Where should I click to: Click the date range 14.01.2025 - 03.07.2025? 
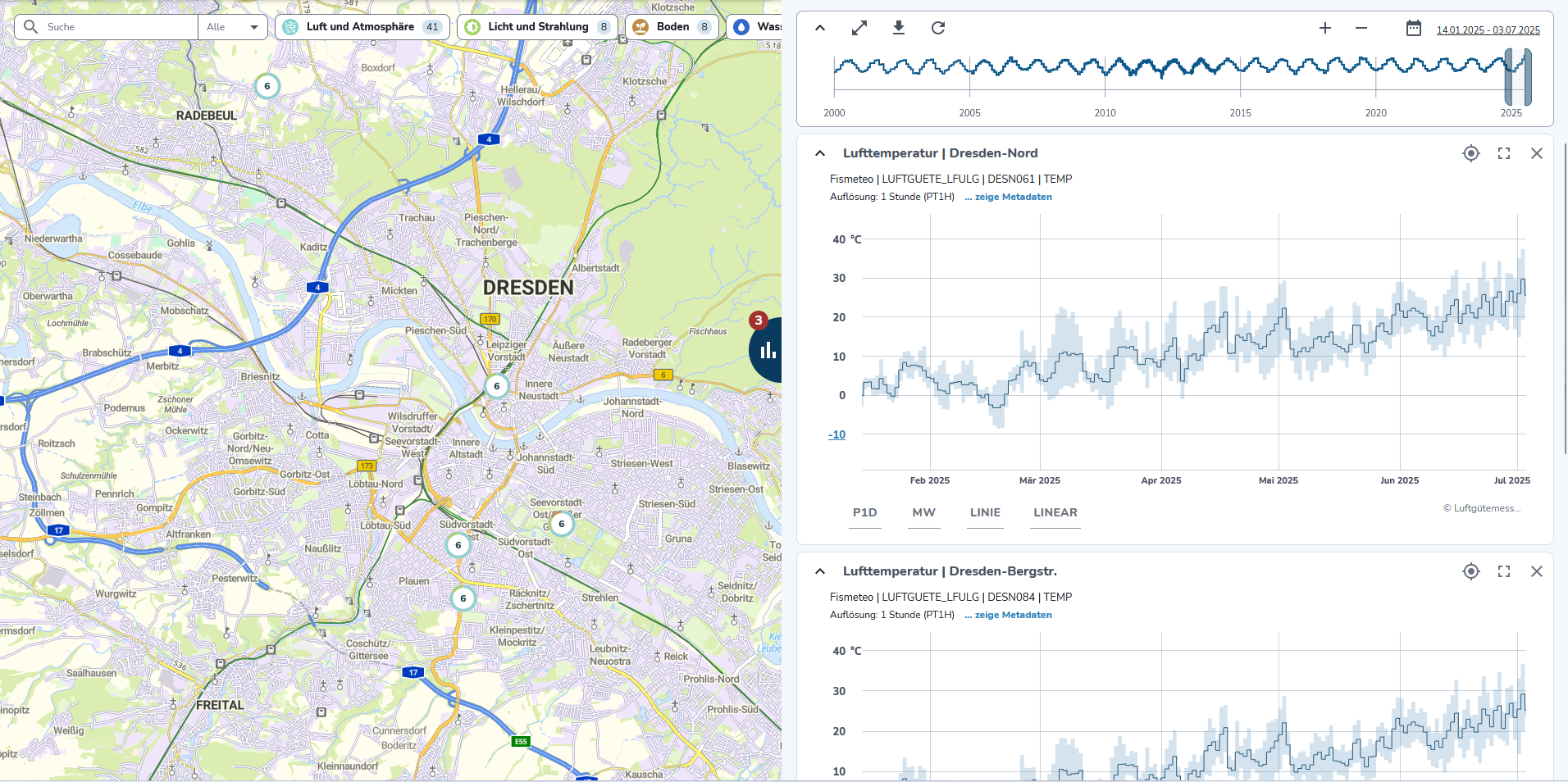pos(1488,30)
